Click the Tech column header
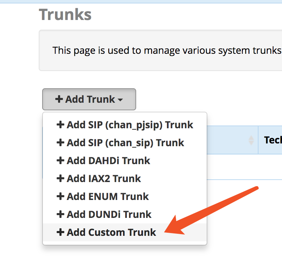Viewport: 282px width, 271px height. point(270,140)
